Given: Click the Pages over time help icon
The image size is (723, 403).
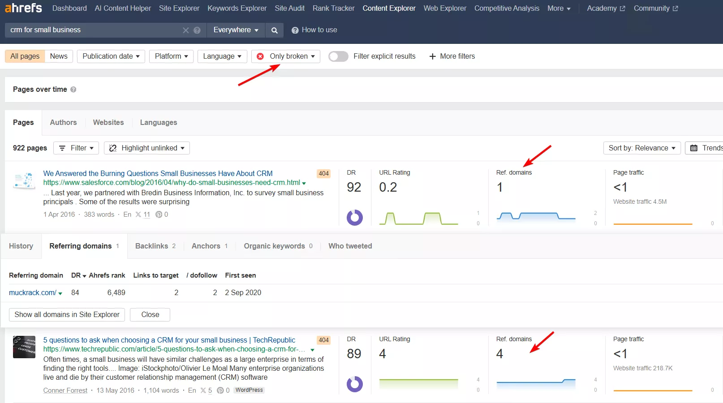Looking at the screenshot, I should (73, 90).
